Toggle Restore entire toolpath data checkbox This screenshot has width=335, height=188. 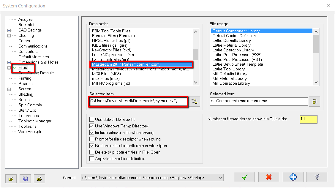[92, 146]
